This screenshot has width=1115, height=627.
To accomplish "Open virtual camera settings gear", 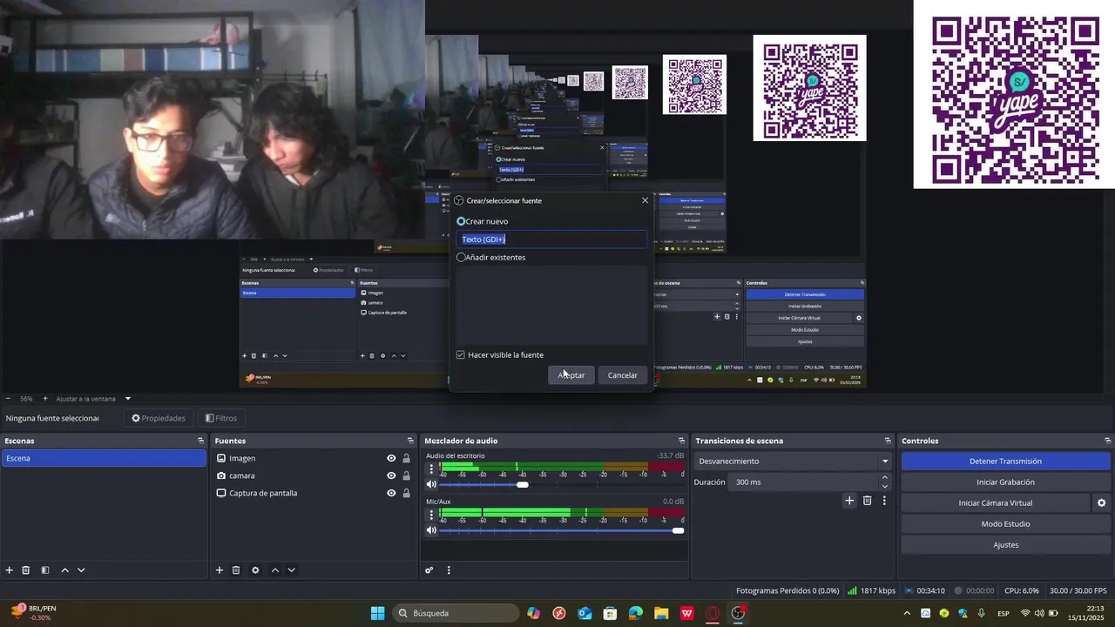I will [x=1101, y=503].
